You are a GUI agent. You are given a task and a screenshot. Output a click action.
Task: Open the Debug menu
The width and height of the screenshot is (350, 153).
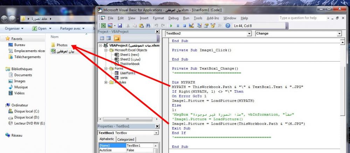pyautogui.click(x=174, y=18)
